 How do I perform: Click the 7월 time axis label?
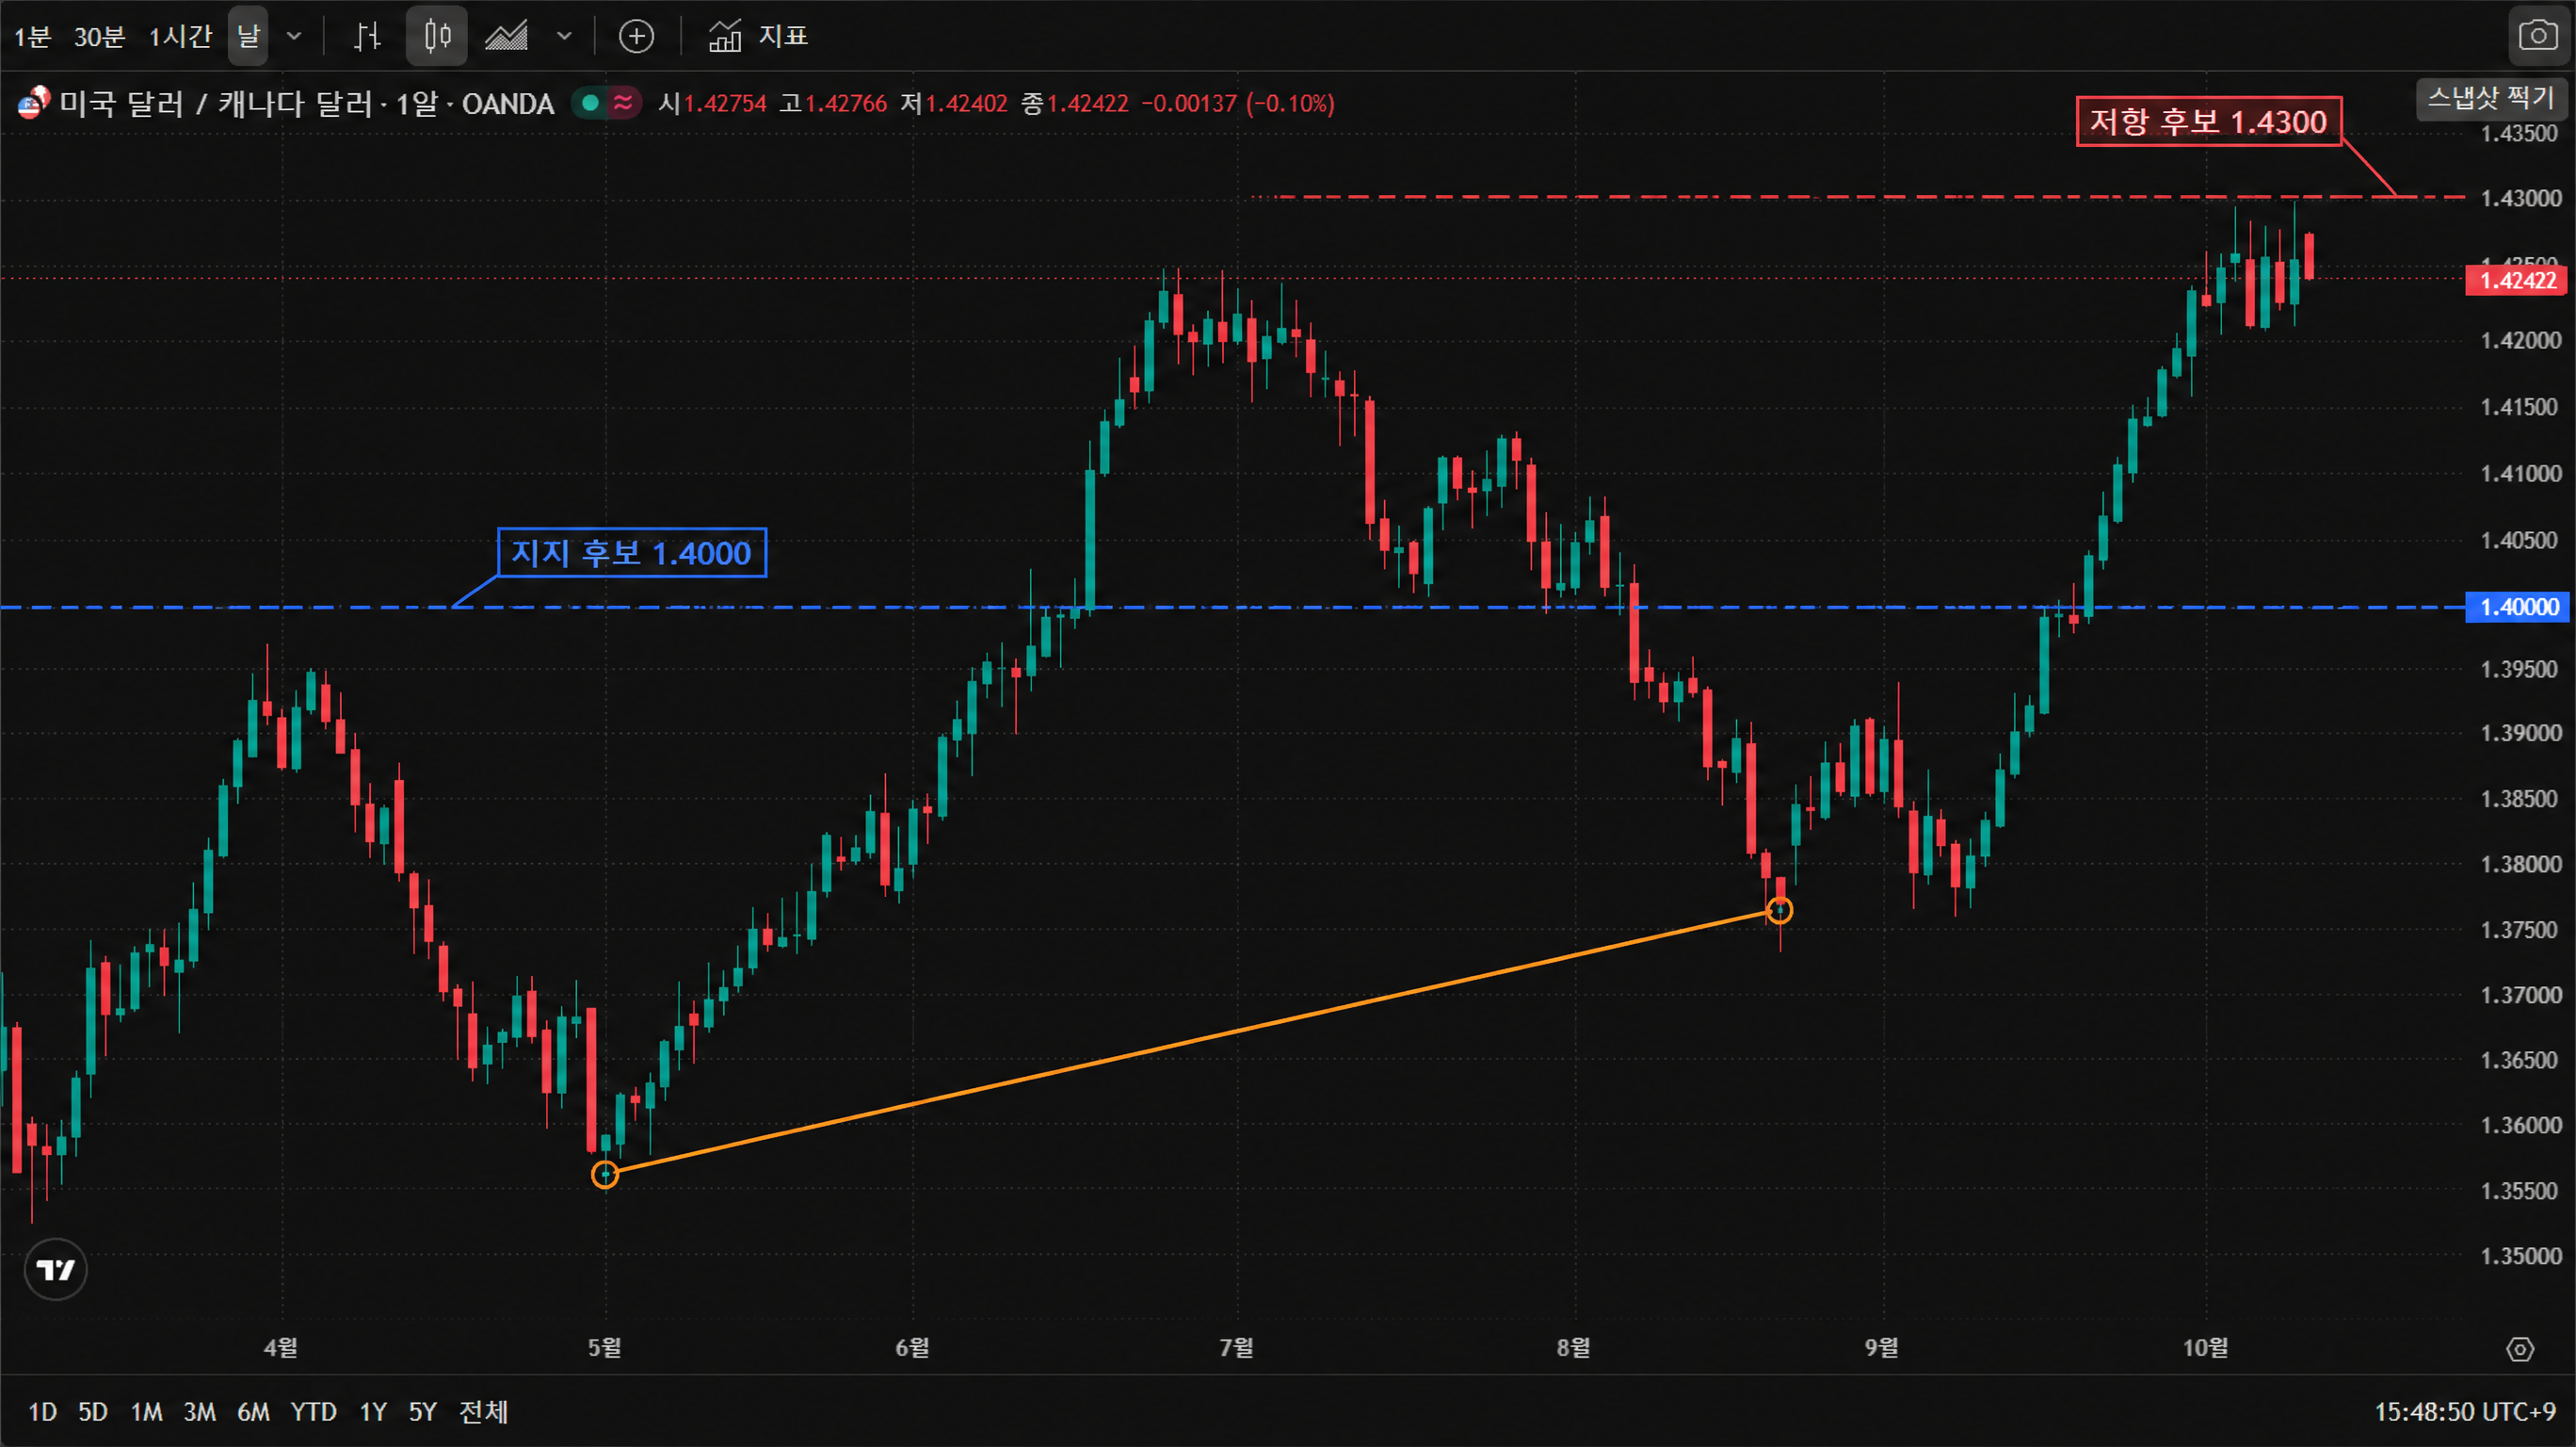pyautogui.click(x=1236, y=1348)
